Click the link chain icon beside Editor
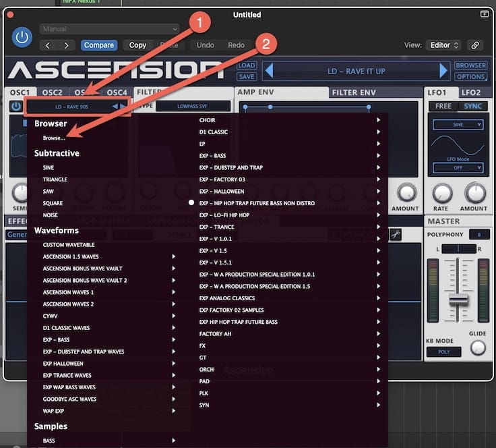This screenshot has width=496, height=448. [x=475, y=45]
